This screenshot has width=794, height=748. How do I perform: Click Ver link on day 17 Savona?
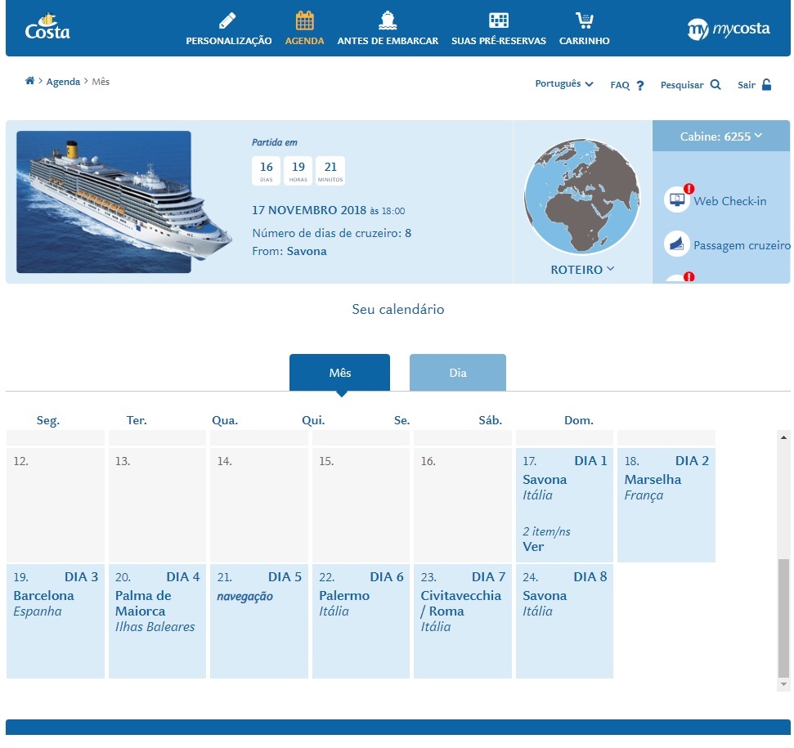click(533, 547)
